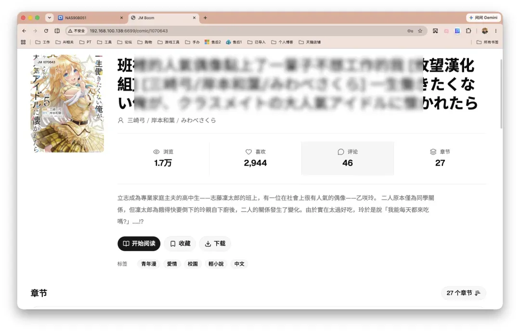Open the PT bookmark folder
This screenshot has height=332, width=520.
pos(85,42)
